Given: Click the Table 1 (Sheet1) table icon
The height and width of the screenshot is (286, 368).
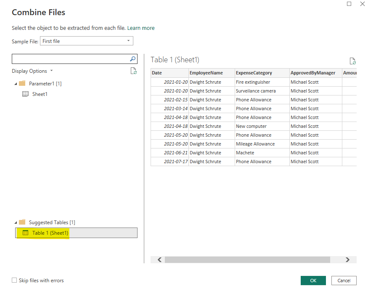Looking at the screenshot, I should pos(25,233).
